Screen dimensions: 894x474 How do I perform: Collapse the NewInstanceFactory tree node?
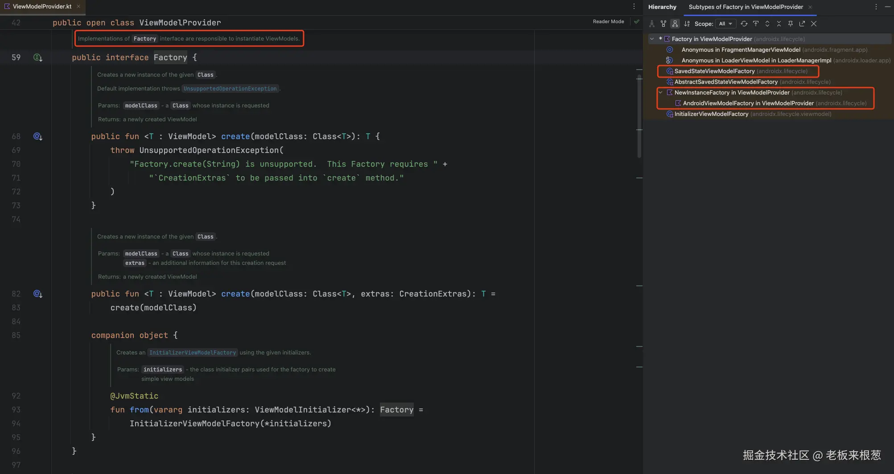[x=661, y=93]
